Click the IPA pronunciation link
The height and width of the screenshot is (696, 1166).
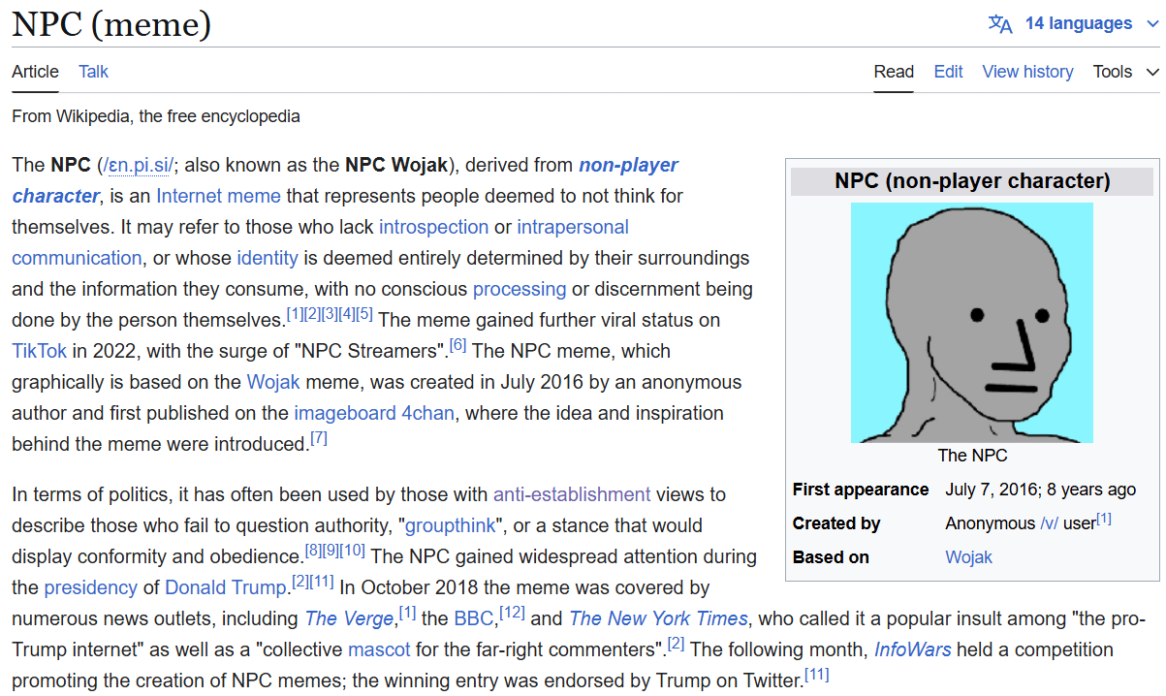(x=139, y=166)
